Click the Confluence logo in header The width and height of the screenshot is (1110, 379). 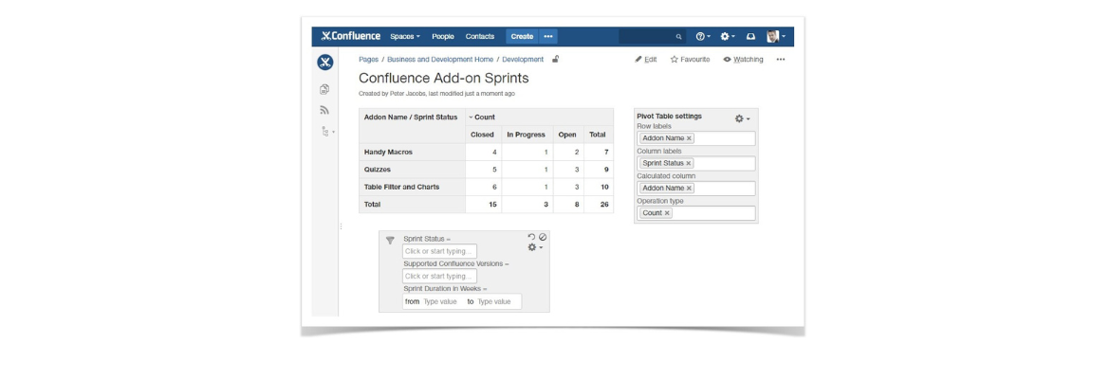(350, 36)
